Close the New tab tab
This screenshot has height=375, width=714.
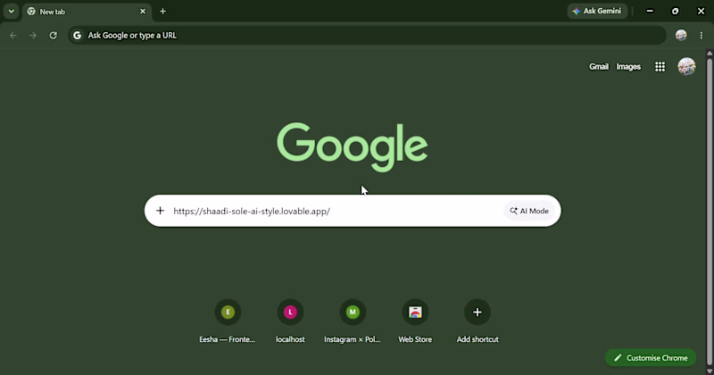(x=143, y=12)
